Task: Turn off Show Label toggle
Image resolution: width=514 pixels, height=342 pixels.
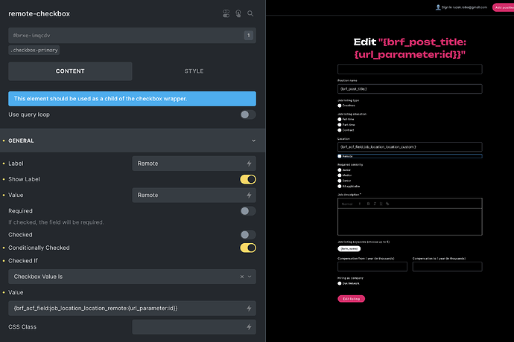Action: pyautogui.click(x=248, y=179)
